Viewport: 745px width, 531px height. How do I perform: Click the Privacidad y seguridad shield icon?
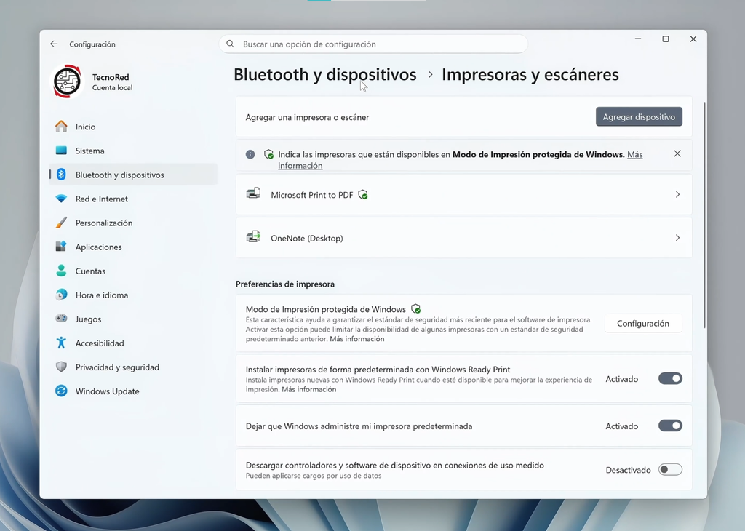(61, 367)
